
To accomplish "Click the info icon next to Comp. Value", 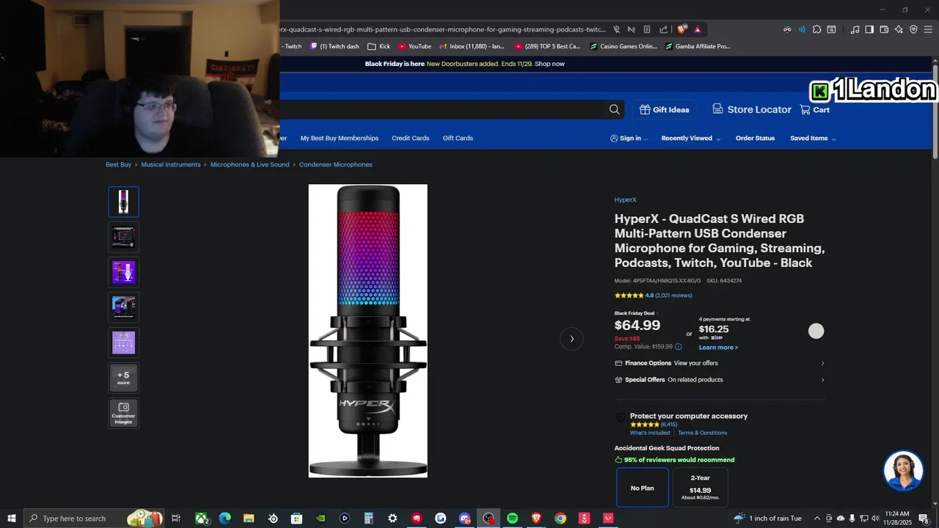I will [x=678, y=347].
